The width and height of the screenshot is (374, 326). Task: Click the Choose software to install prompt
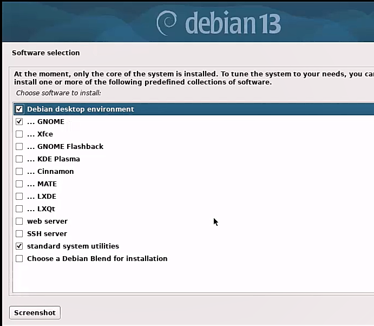tap(58, 93)
